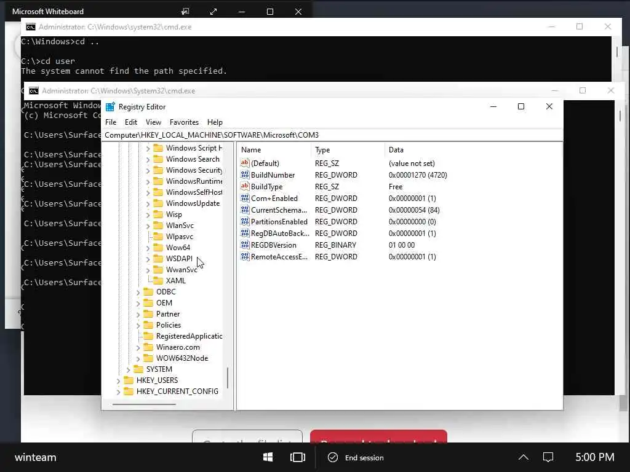630x472 pixels.
Task: Click the 5:00 PM clock
Action: click(595, 457)
